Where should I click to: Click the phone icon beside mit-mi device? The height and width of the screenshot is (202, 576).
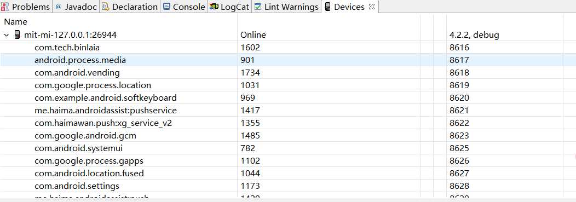pos(17,35)
